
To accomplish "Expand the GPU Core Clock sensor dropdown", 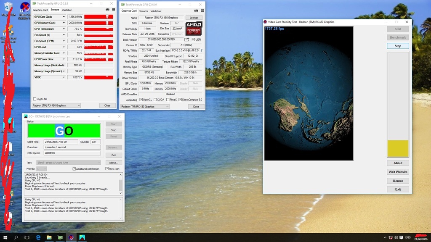I will (64, 17).
